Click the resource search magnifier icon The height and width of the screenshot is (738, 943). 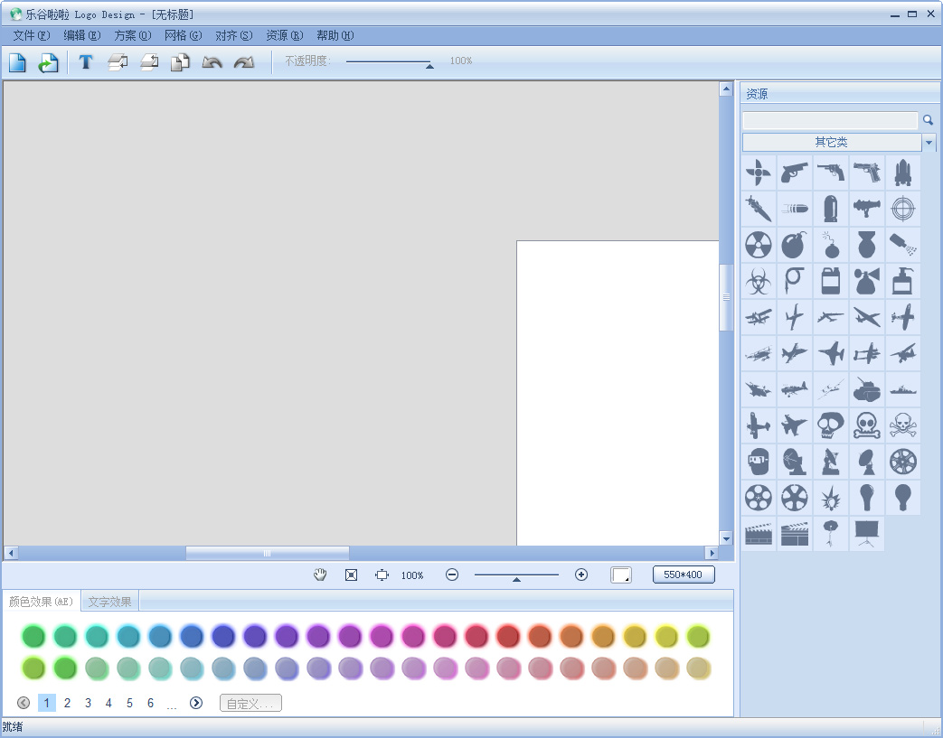click(928, 120)
